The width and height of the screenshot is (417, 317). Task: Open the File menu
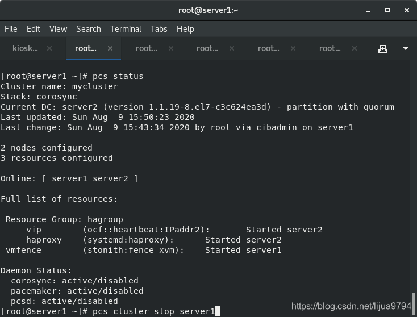click(11, 29)
